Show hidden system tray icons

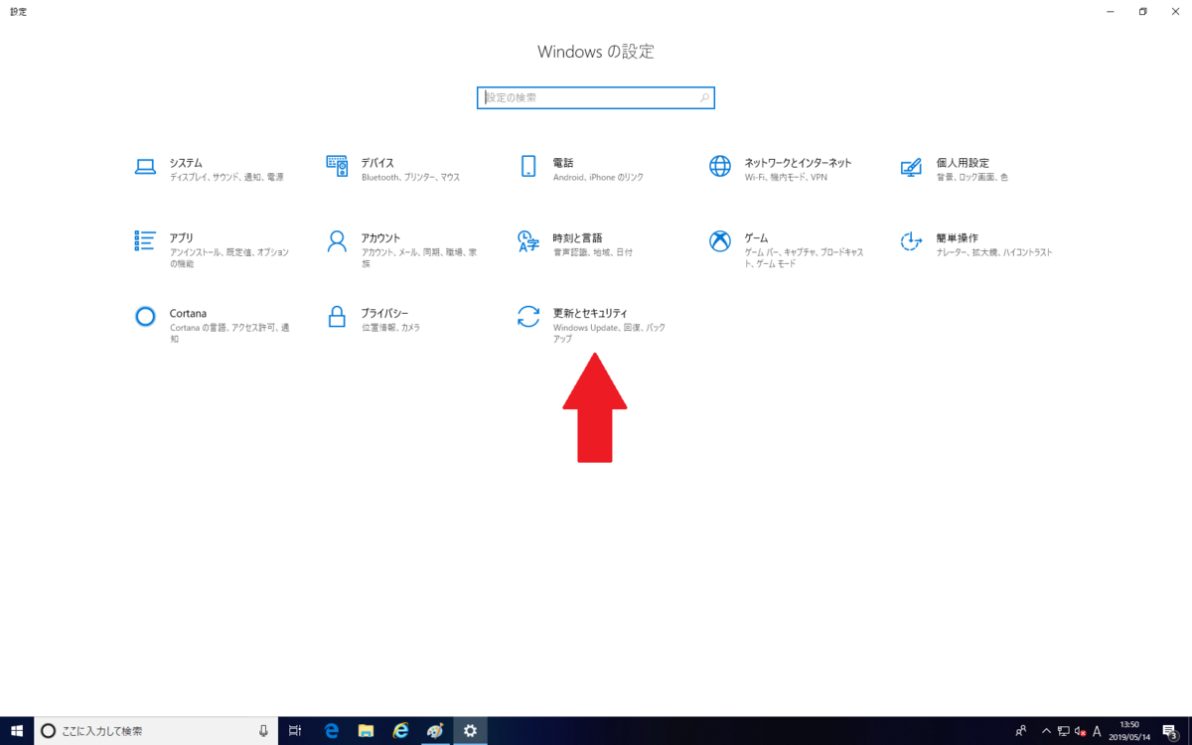(1045, 731)
